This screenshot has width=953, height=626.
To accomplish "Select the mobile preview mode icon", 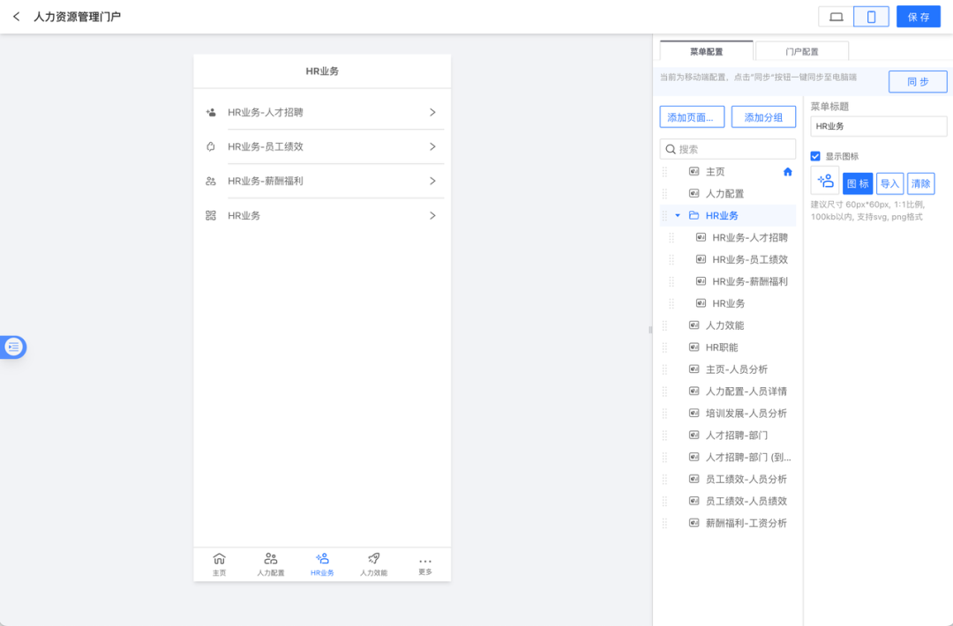I will 870,16.
